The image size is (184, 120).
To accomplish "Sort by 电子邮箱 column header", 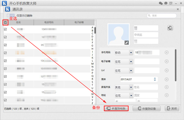I will tap(79, 22).
